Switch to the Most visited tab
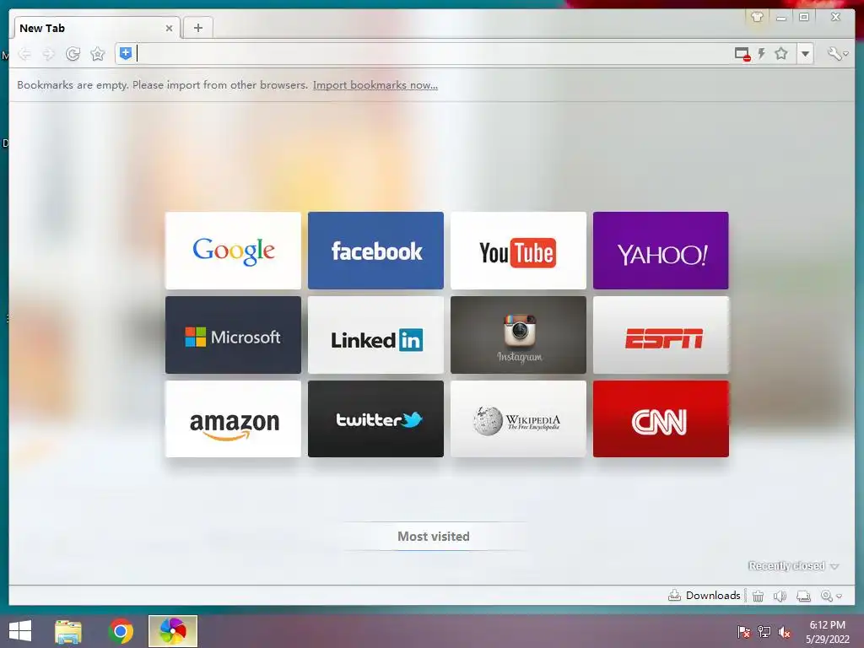 pyautogui.click(x=434, y=536)
